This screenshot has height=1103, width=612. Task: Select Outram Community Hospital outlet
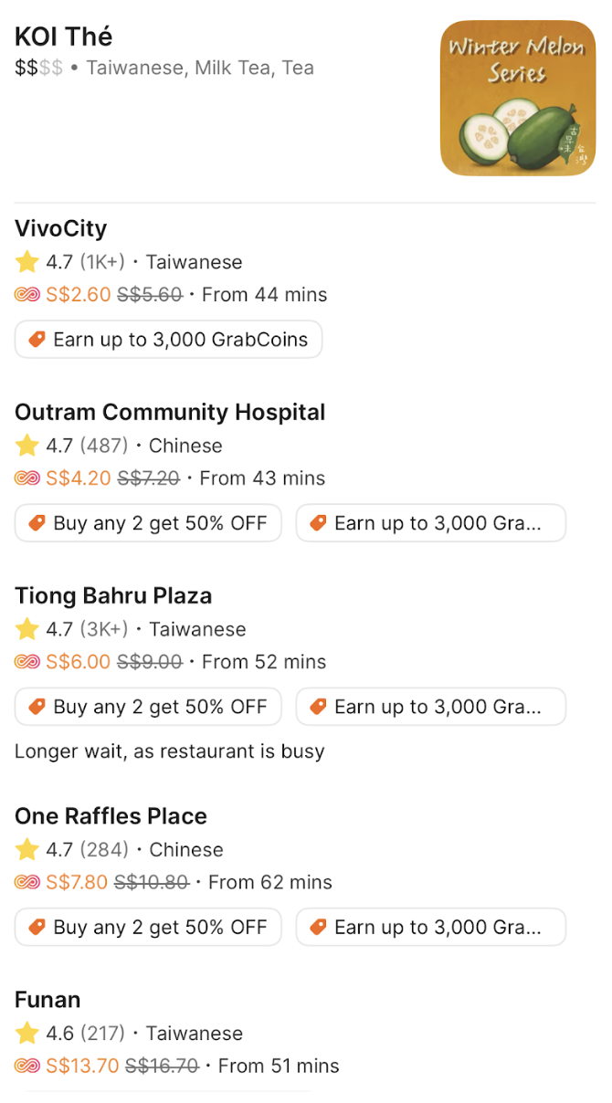170,412
